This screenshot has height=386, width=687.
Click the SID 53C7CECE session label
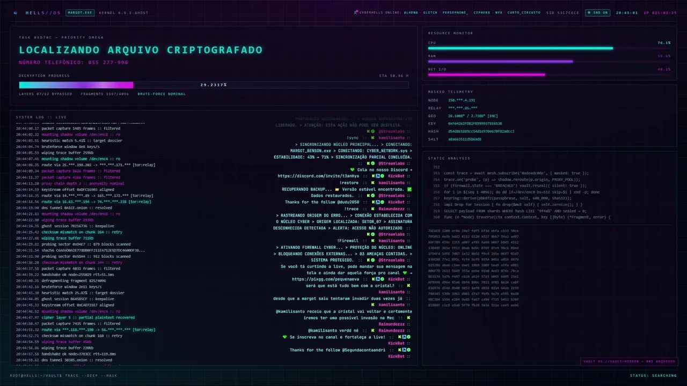562,12
